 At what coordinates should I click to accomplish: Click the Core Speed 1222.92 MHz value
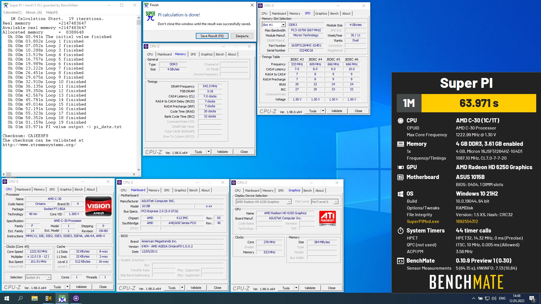(39, 251)
